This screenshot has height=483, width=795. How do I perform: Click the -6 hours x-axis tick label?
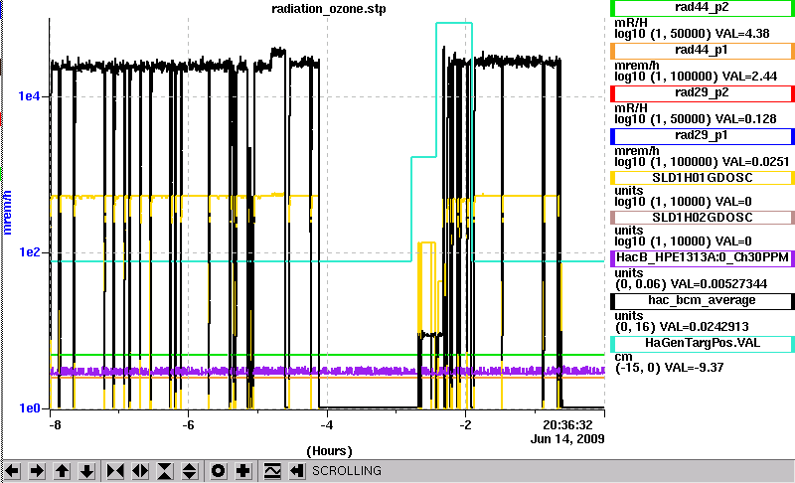pyautogui.click(x=188, y=424)
